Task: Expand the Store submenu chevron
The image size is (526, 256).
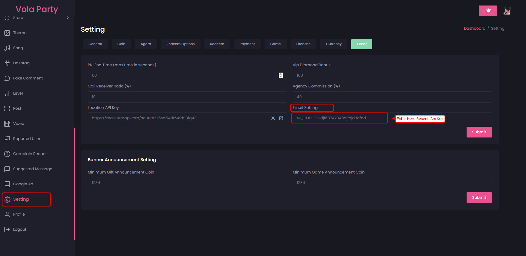Action: 68,18
